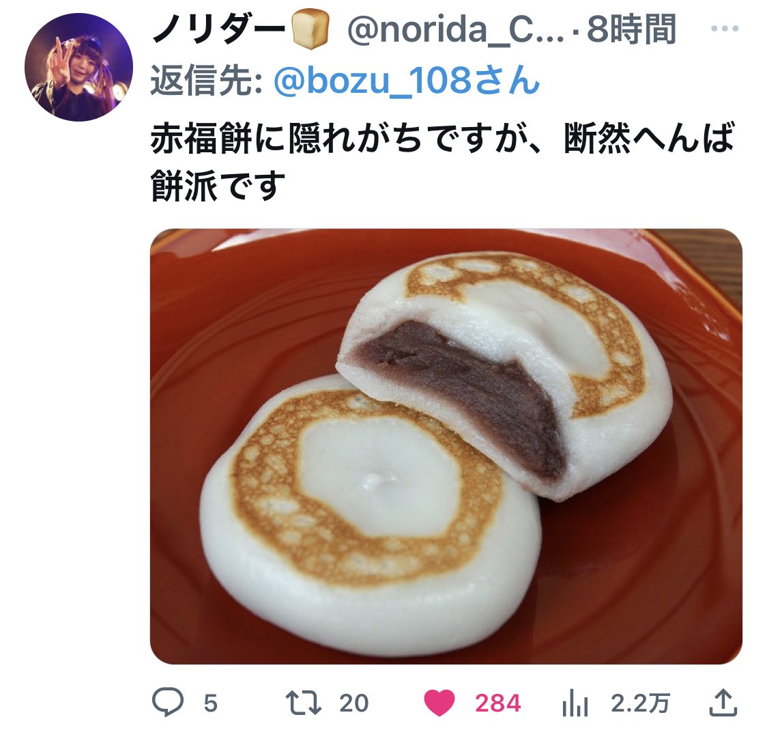Open the ノリダー profile avatar
Viewport: 767px width, 745px height.
(x=78, y=67)
